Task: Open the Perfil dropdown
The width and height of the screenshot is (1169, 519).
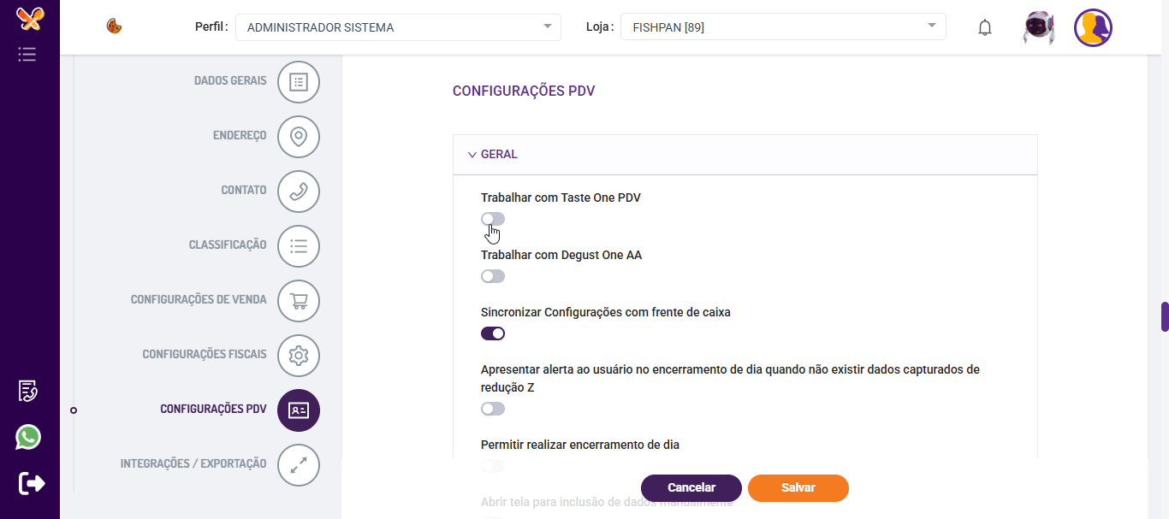Action: pos(398,27)
